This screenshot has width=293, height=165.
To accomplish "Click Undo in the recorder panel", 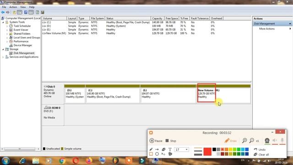I will pyautogui.click(x=260, y=149).
